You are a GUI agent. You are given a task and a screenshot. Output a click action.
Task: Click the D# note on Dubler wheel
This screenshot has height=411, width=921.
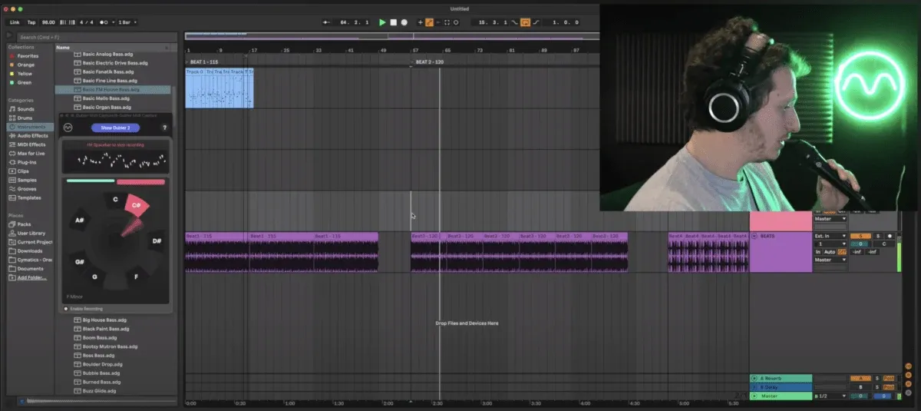pyautogui.click(x=157, y=241)
